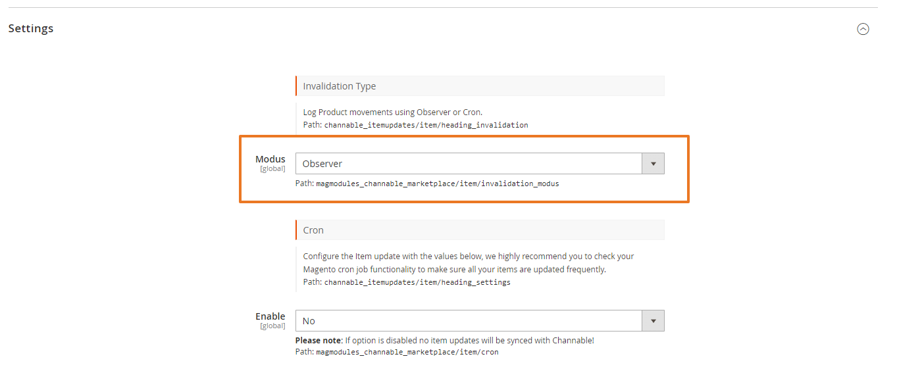Click the Enable field label

click(270, 316)
